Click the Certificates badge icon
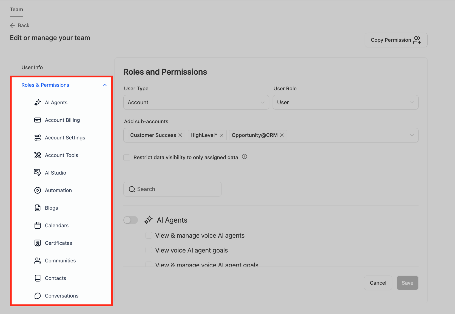Viewport: 455px width, 314px height. tap(38, 243)
